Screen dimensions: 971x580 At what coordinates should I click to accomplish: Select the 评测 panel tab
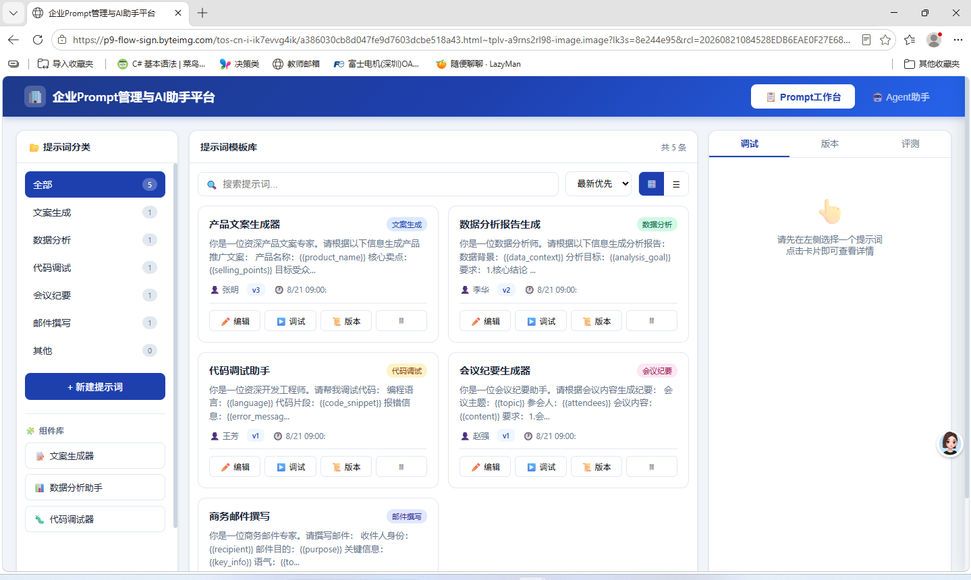[910, 144]
